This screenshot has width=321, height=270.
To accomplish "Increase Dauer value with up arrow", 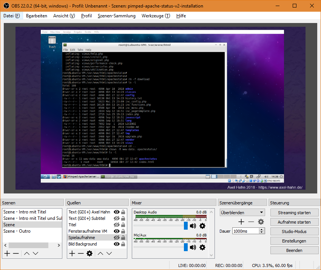I will [x=261, y=229].
